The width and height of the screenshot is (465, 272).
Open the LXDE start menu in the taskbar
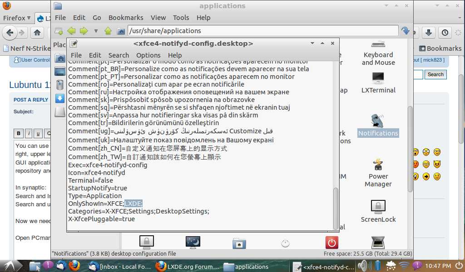tap(11, 266)
